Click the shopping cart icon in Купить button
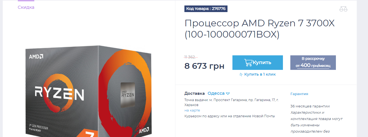 coord(248,62)
